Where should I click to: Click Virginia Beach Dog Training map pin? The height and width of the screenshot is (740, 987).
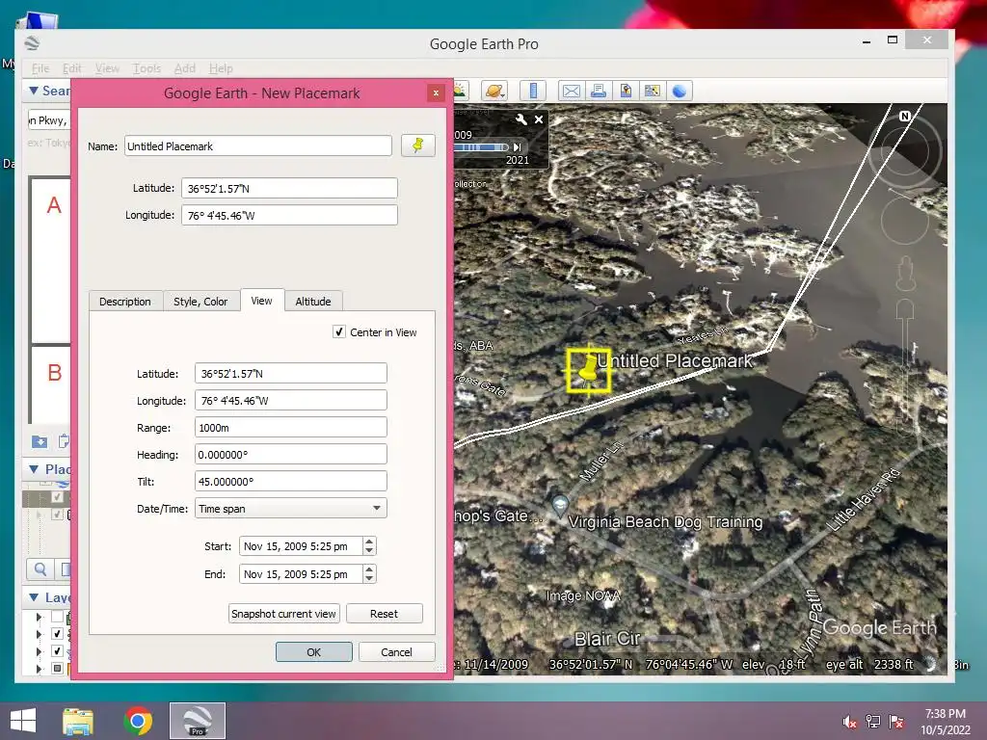coord(560,505)
